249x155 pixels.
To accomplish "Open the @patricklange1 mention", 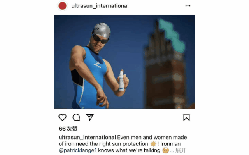I will [x=78, y=150].
